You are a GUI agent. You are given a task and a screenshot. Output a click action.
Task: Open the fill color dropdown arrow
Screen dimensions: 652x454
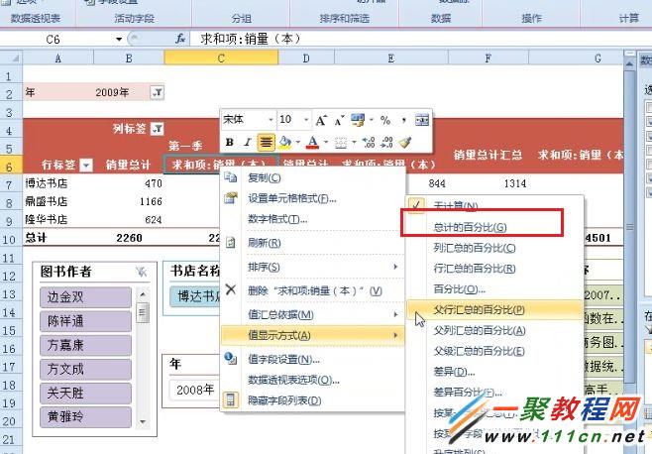tap(297, 143)
